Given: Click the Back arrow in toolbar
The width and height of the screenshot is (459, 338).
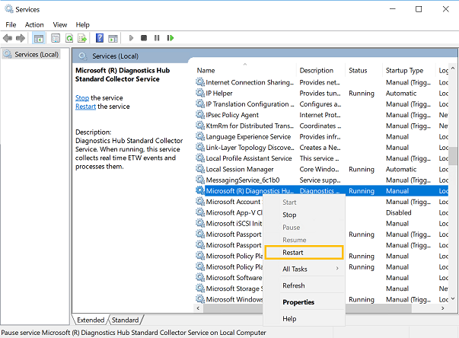Looking at the screenshot, I should (8, 38).
